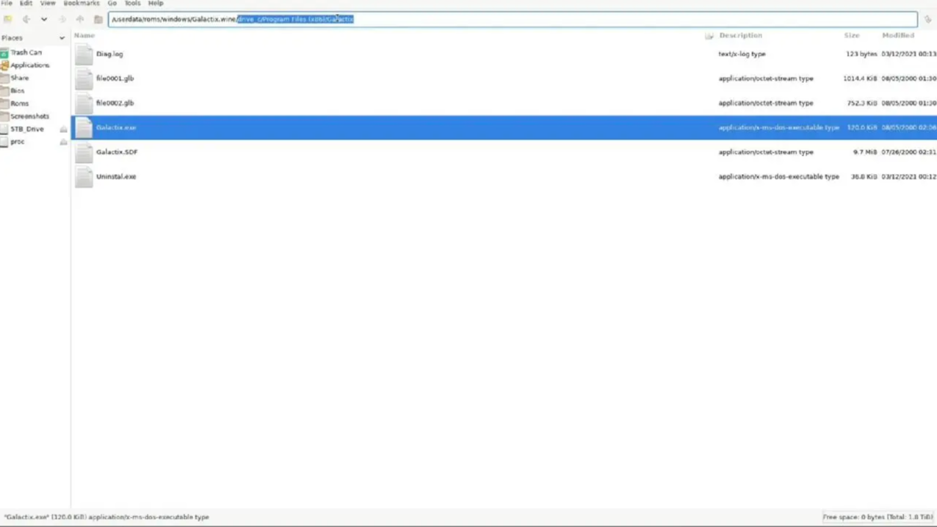The width and height of the screenshot is (937, 527).
Task: Go to parent folder with up arrow
Action: coord(80,19)
